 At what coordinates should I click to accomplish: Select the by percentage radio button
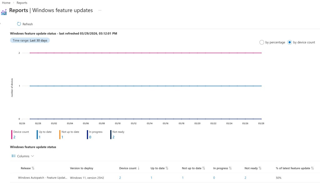tap(262, 42)
